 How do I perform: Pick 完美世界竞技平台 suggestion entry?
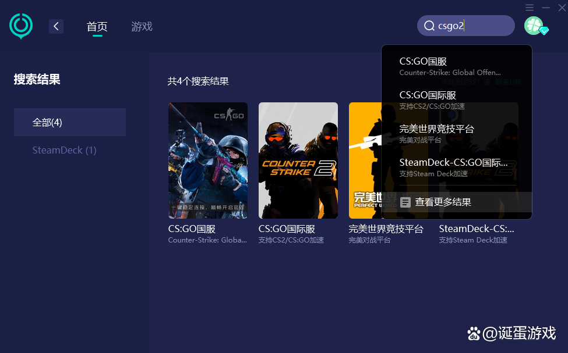(435, 133)
